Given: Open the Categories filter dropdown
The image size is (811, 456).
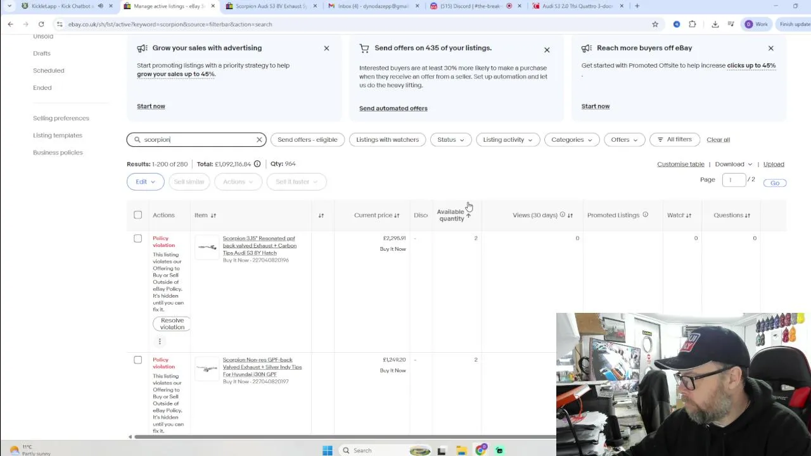Looking at the screenshot, I should click(x=572, y=139).
